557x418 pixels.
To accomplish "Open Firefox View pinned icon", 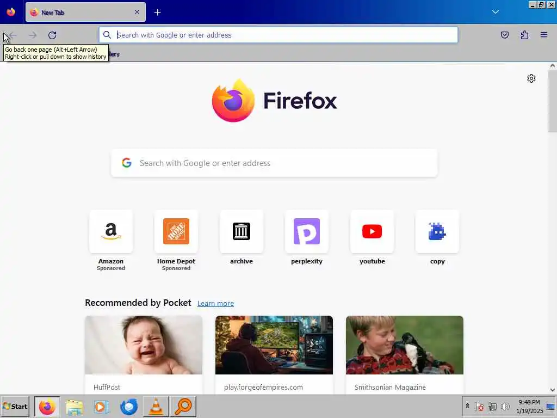I will point(11,12).
